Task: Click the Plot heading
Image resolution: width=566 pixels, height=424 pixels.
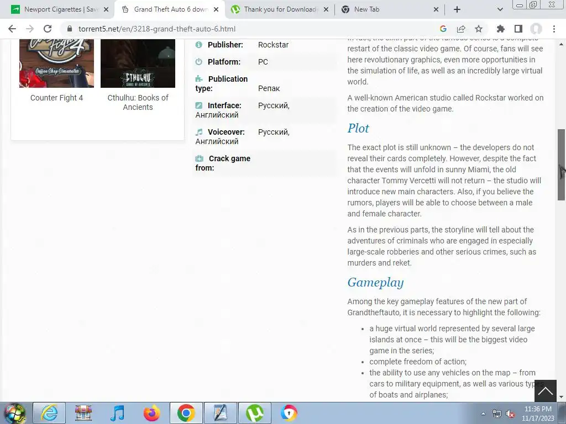Action: tap(358, 128)
